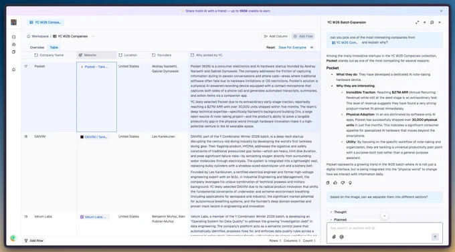Copy the assistant response
The width and height of the screenshot is (455, 252).
[x=328, y=183]
